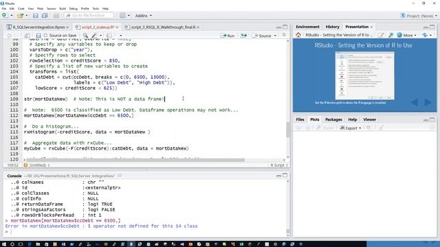This screenshot has height=247, width=440.
Task: Switch to the Viewer tab
Action: (x=370, y=119)
